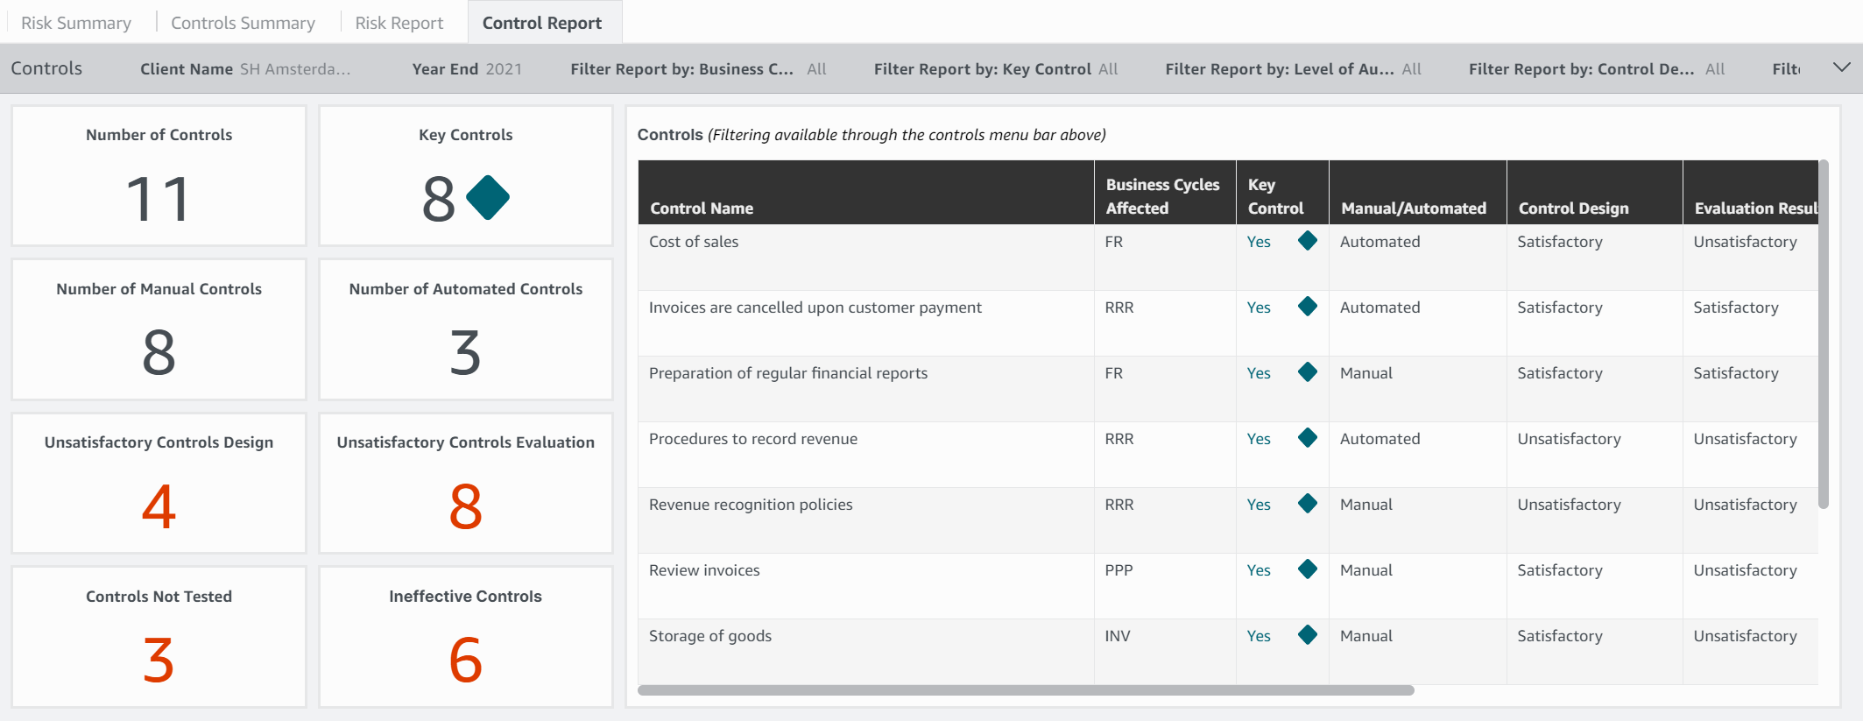
Task: Click diamond icon for Revenue recognition policies
Action: coord(1307,504)
